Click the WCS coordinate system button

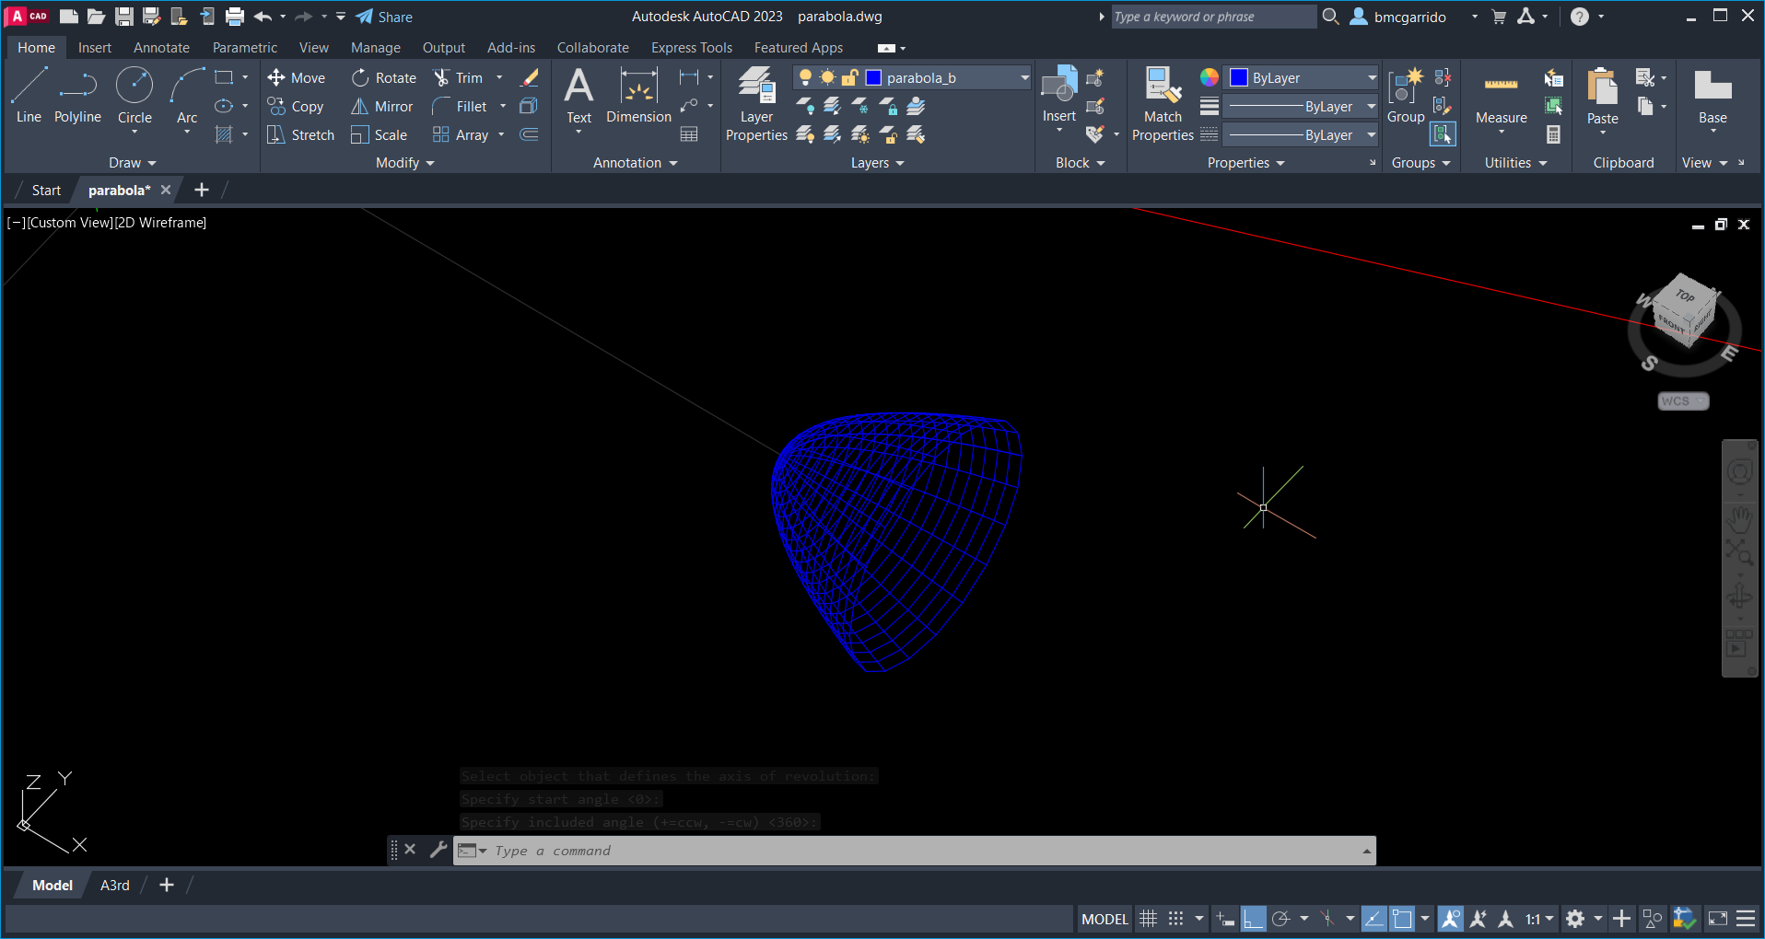[x=1682, y=401]
